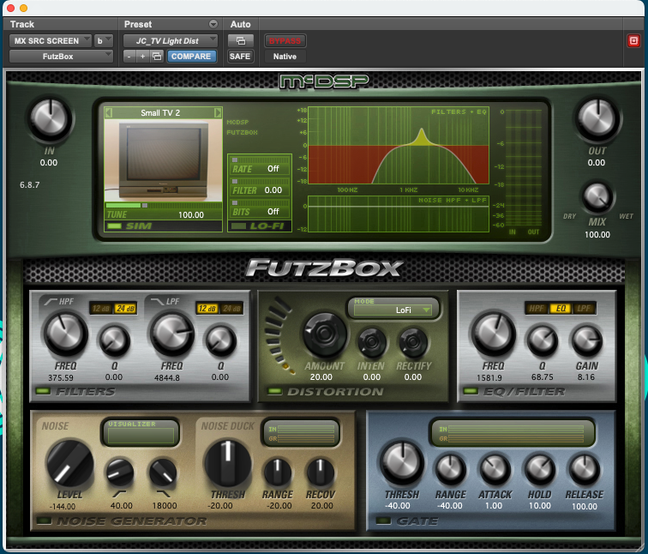Viewport: 648px width, 554px height.
Task: Switch EQ/Filter type to LPF
Action: point(584,309)
